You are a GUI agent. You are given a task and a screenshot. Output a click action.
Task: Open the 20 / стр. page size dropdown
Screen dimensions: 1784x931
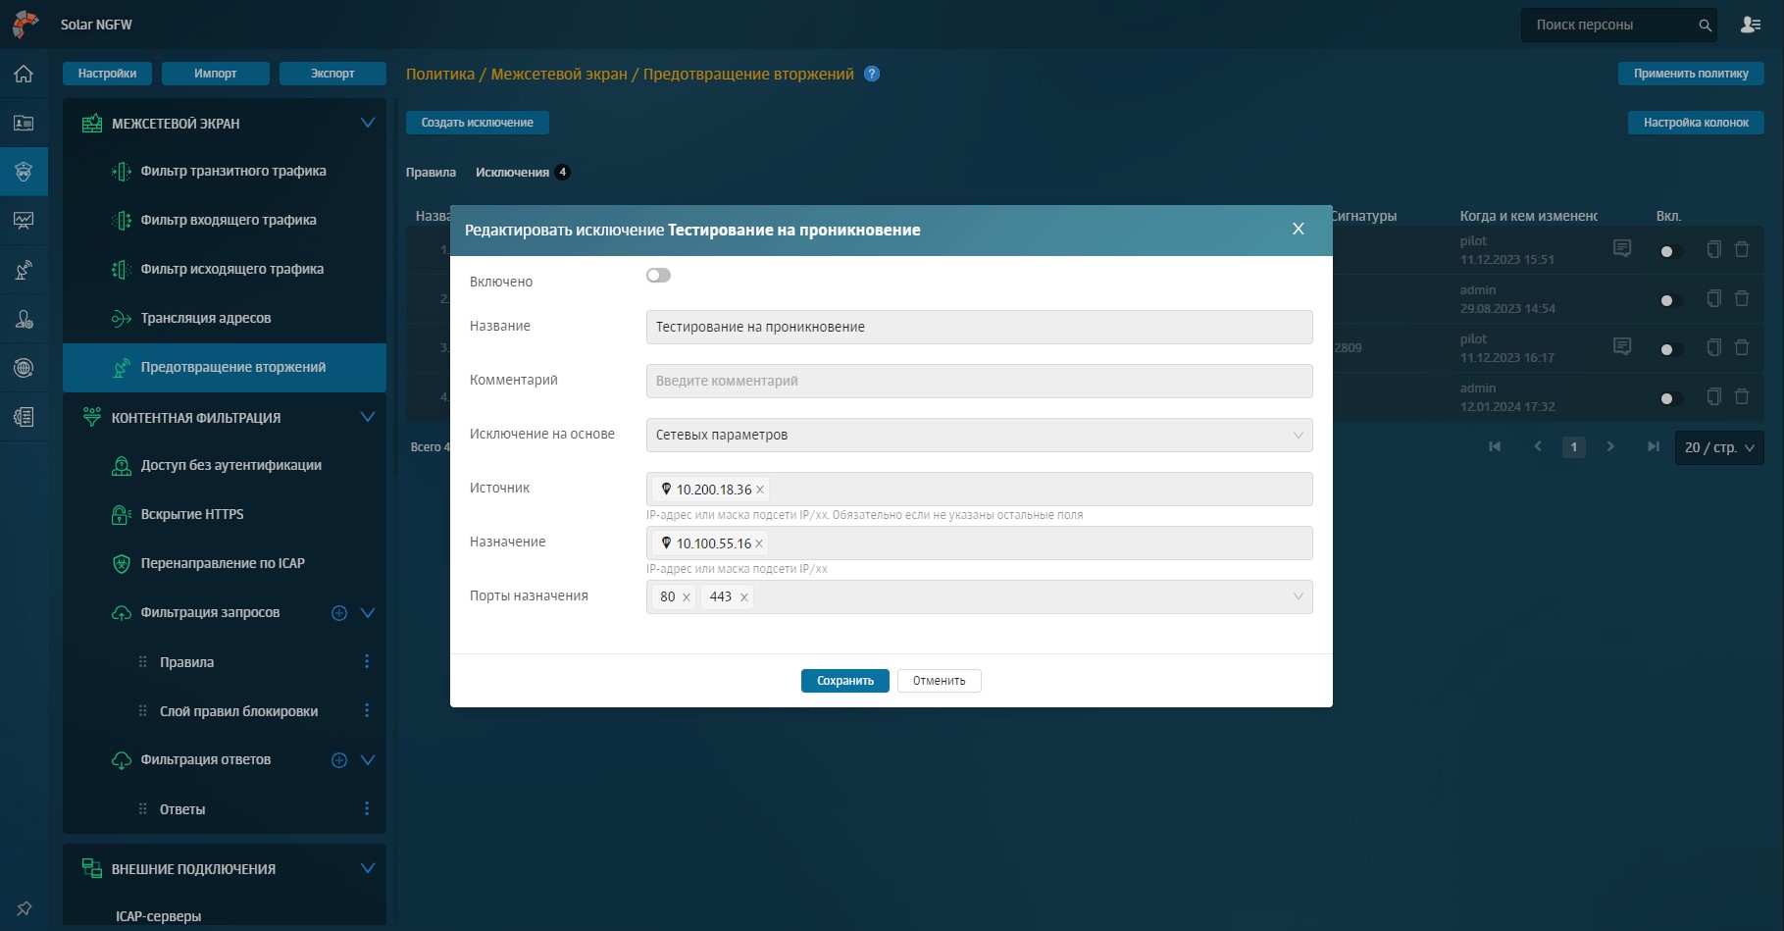pos(1719,447)
